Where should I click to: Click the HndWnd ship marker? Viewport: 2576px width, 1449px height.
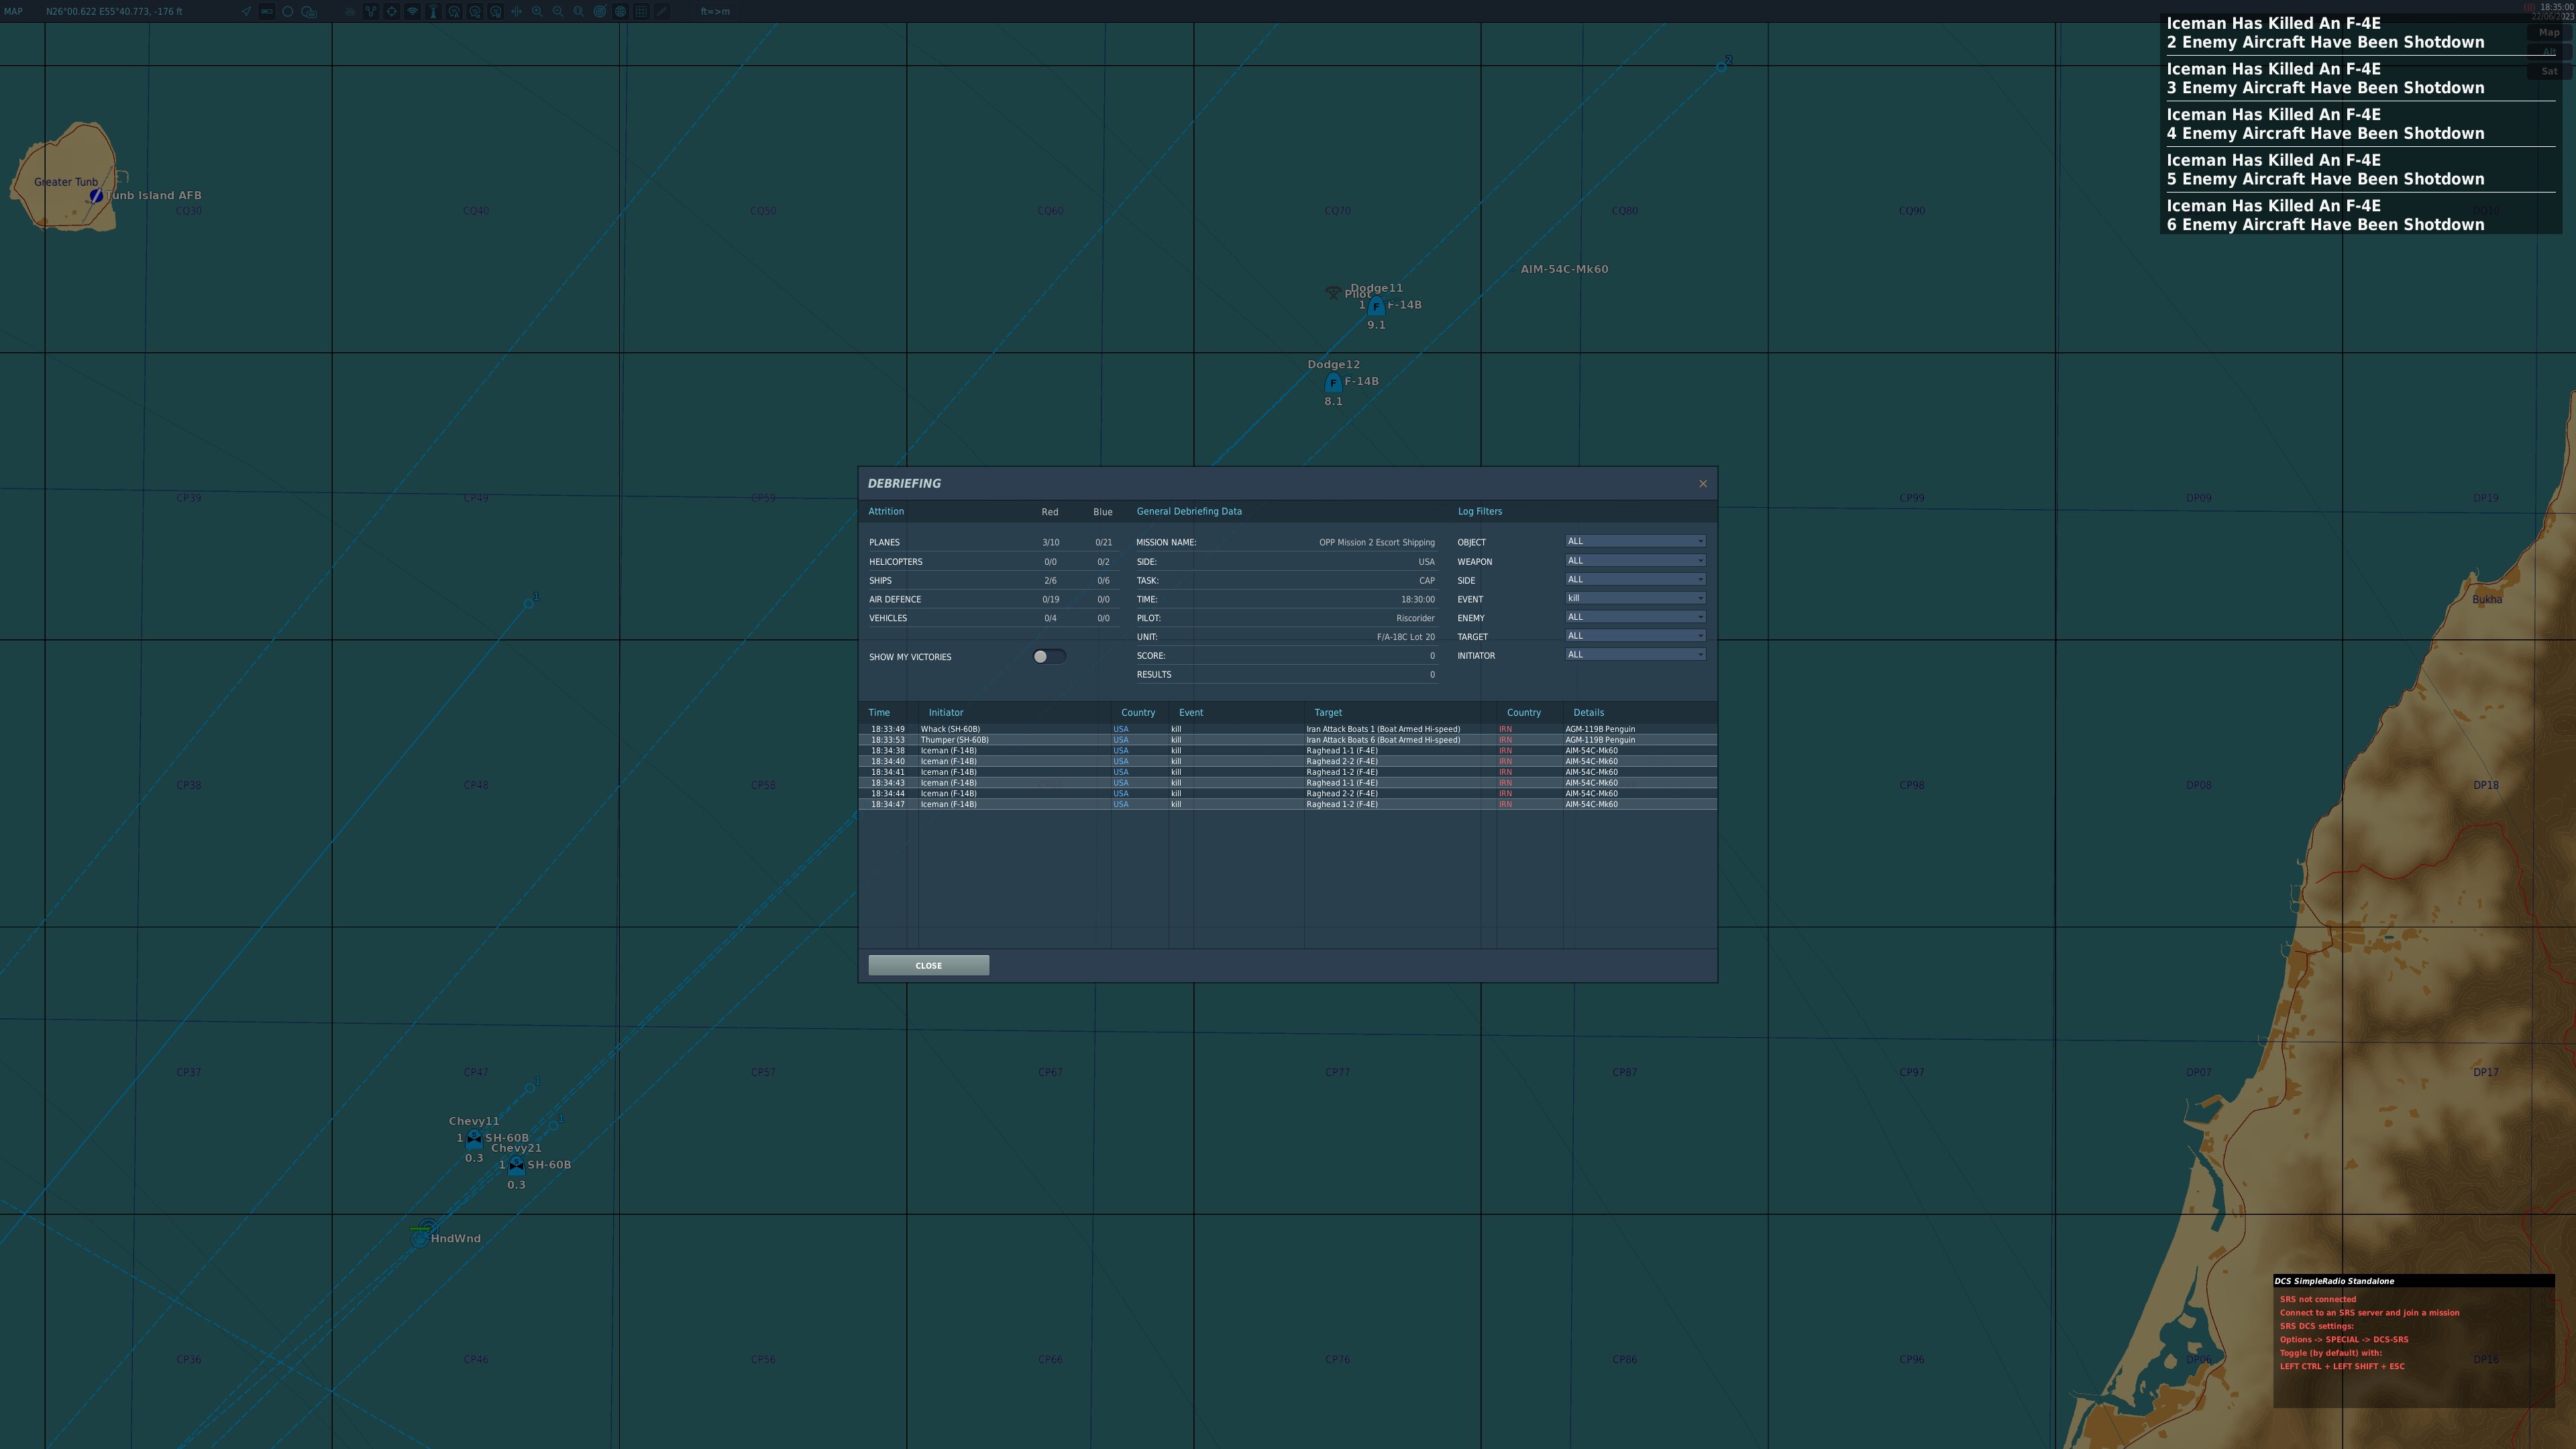(x=421, y=1238)
